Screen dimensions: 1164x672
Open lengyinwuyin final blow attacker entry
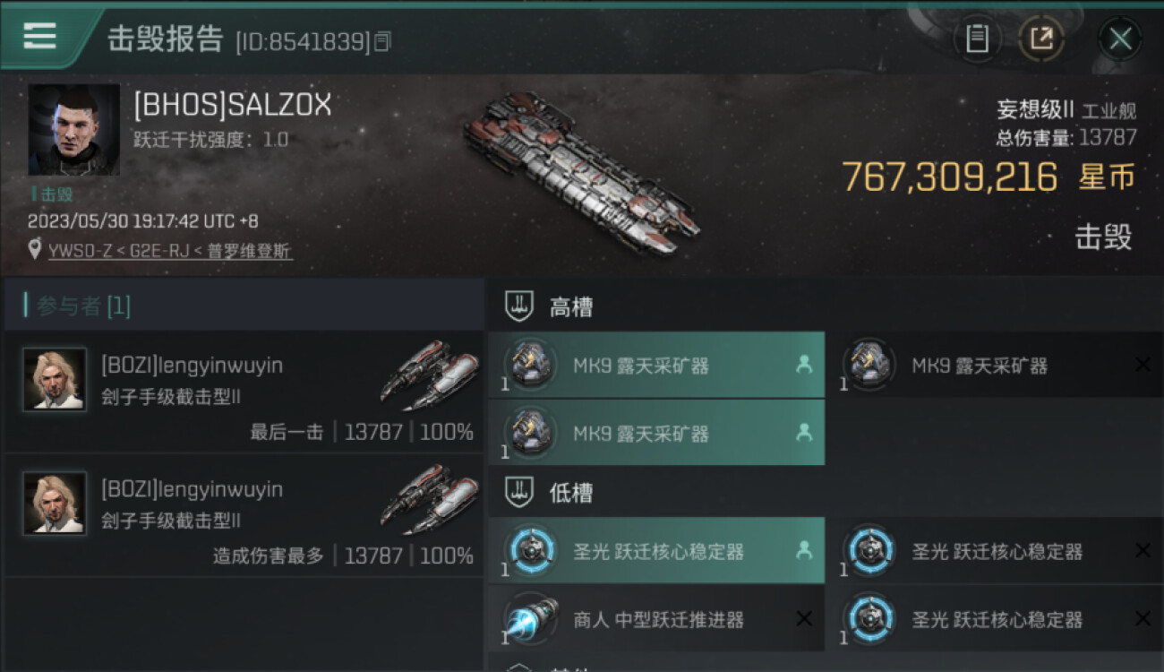[x=244, y=392]
